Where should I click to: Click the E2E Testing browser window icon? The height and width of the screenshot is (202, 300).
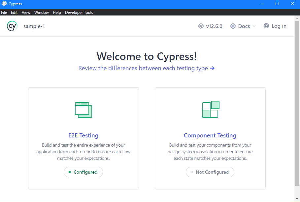point(83,110)
